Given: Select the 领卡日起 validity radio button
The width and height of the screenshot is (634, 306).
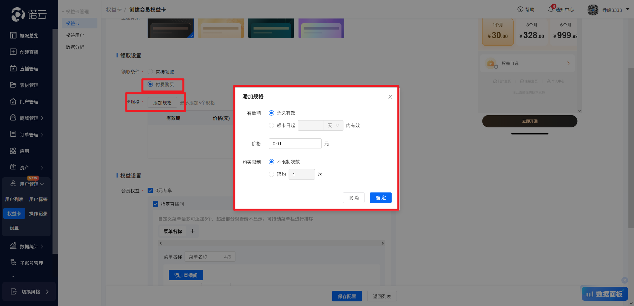Looking at the screenshot, I should [x=271, y=125].
